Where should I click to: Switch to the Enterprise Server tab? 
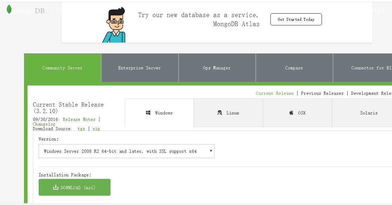tap(139, 68)
